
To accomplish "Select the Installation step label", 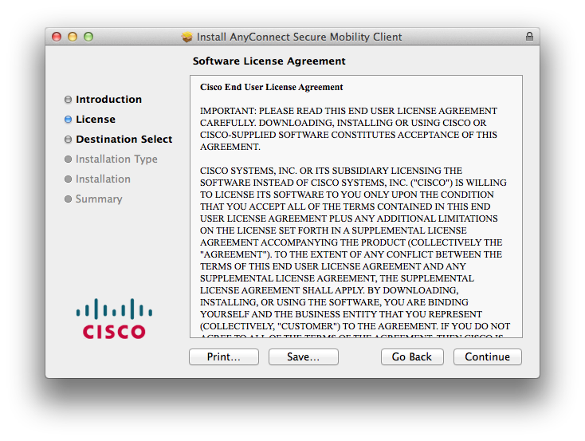I will [x=103, y=179].
